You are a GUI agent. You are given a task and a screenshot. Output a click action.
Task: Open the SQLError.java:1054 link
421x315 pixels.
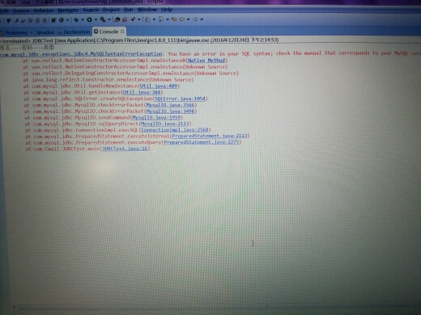click(181, 99)
